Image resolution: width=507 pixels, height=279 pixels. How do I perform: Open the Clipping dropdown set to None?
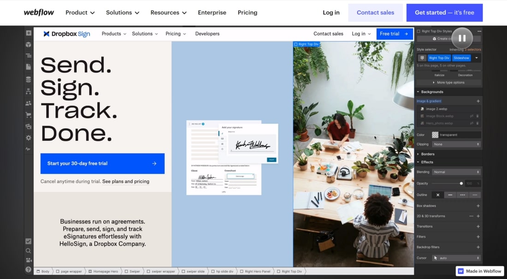[x=456, y=144]
